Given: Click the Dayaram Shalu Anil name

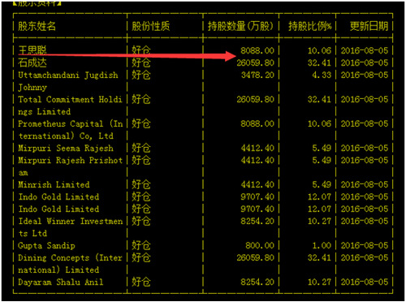Looking at the screenshot, I should pos(61,282).
